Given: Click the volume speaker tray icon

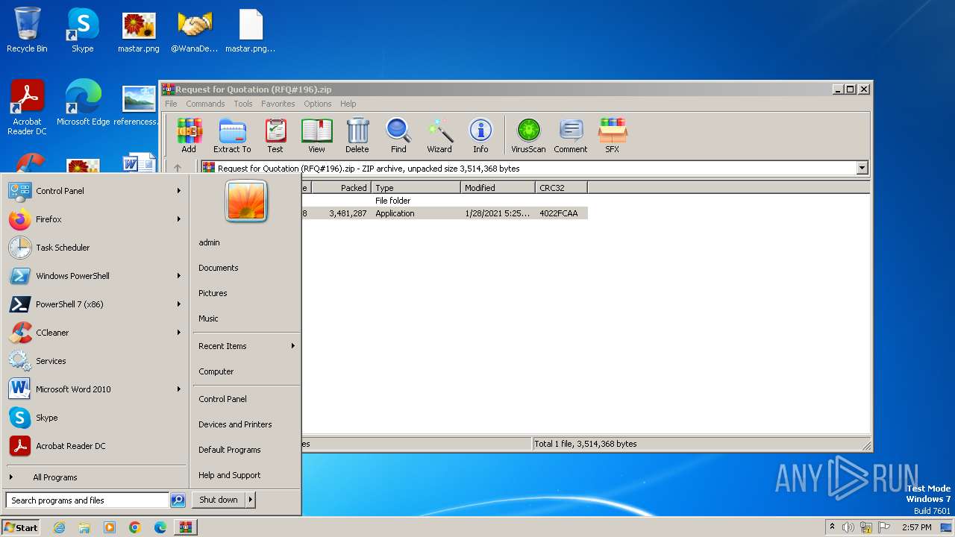Looking at the screenshot, I should [x=848, y=527].
